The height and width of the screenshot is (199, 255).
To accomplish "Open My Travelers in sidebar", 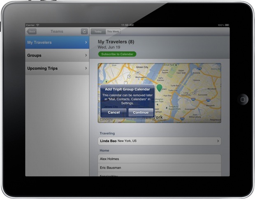I will 57,42.
